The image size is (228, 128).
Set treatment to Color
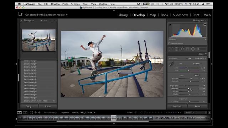point(189,58)
